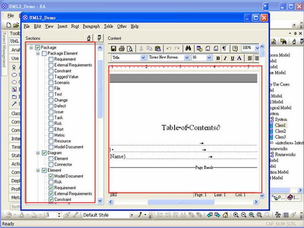This screenshot has width=304, height=228.
Task: Click the line width stepper in bottom toolbar
Action: [59, 215]
